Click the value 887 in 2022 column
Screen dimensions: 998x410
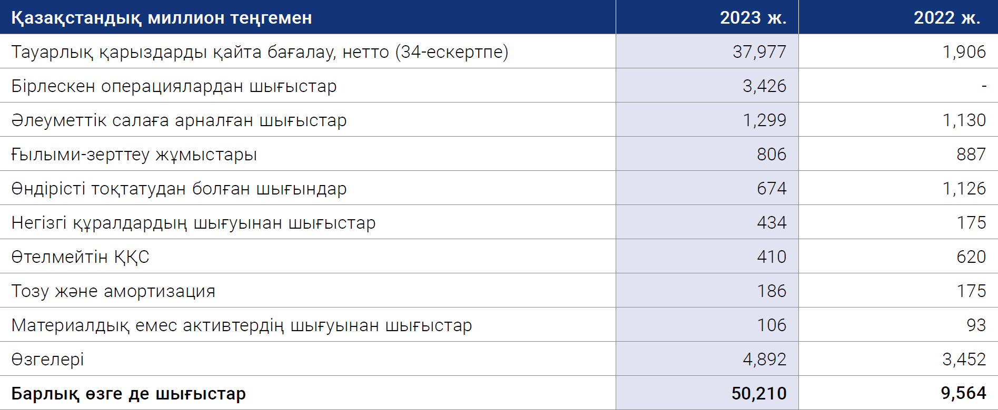click(971, 155)
